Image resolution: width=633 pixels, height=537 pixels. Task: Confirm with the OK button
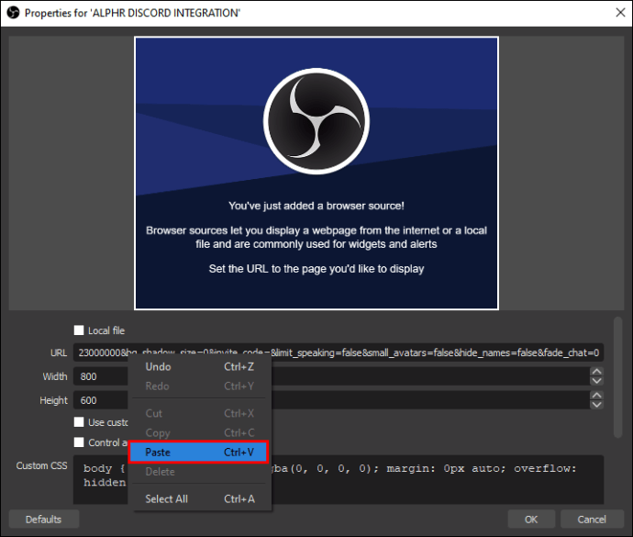(x=531, y=520)
